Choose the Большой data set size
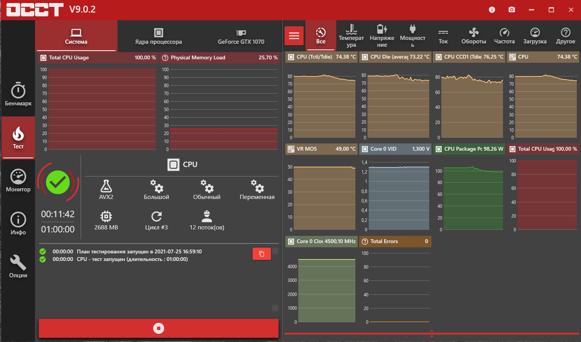The width and height of the screenshot is (581, 342). coord(156,189)
